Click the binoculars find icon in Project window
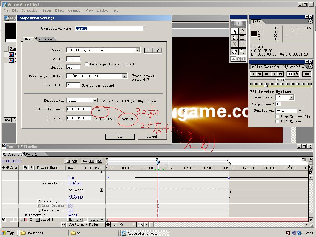The height and width of the screenshot is (237, 316). 7,120
